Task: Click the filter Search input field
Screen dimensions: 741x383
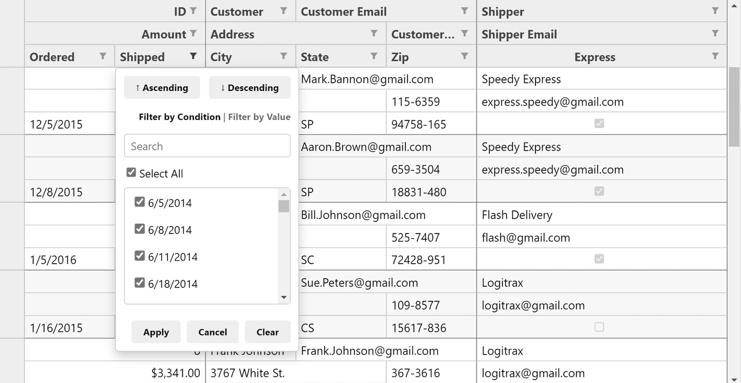Action: [x=207, y=146]
